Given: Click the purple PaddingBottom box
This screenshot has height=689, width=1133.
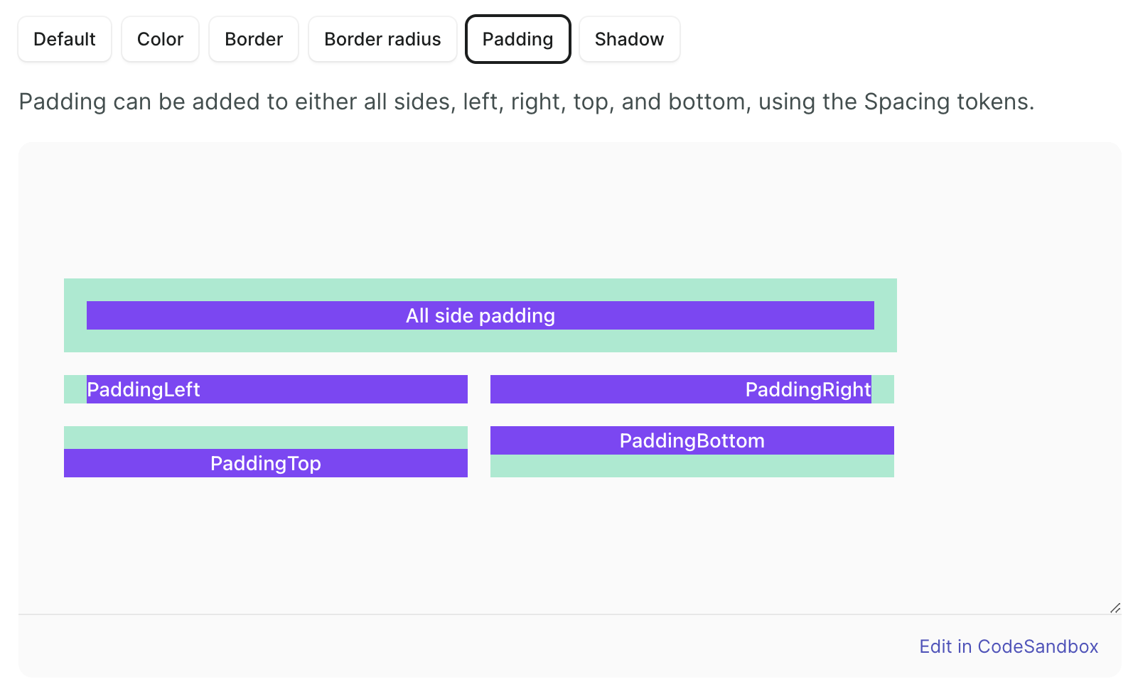Looking at the screenshot, I should [692, 440].
